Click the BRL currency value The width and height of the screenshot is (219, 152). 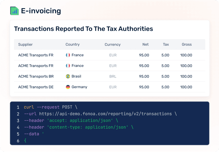click(x=113, y=77)
